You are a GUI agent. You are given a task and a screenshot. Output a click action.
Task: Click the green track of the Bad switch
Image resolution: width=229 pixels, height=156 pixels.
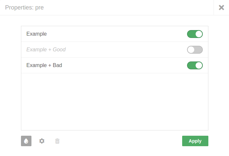[191, 65]
